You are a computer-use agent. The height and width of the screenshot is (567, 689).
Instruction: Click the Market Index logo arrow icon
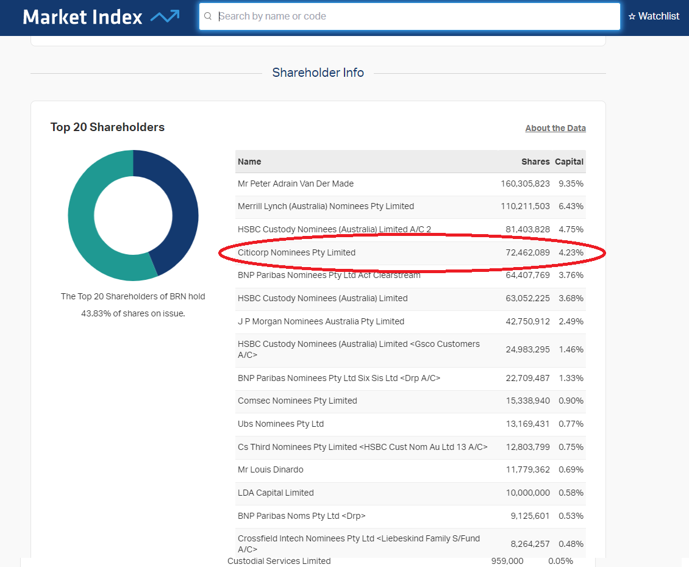click(165, 16)
